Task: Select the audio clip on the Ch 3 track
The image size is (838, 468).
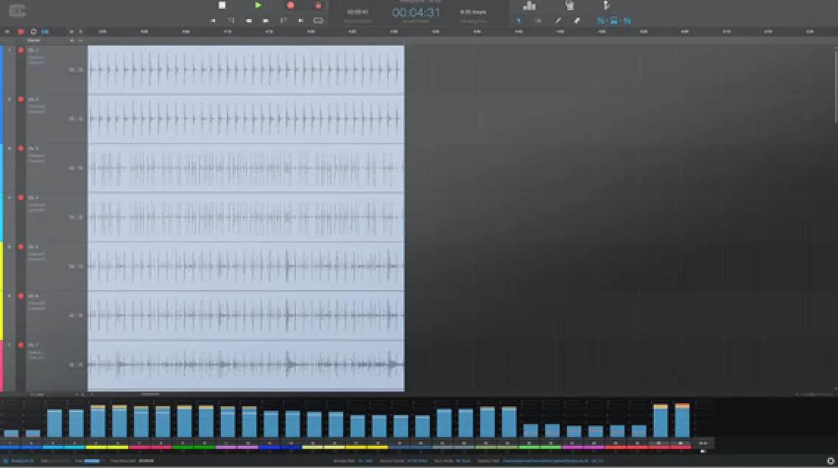Action: pyautogui.click(x=246, y=168)
